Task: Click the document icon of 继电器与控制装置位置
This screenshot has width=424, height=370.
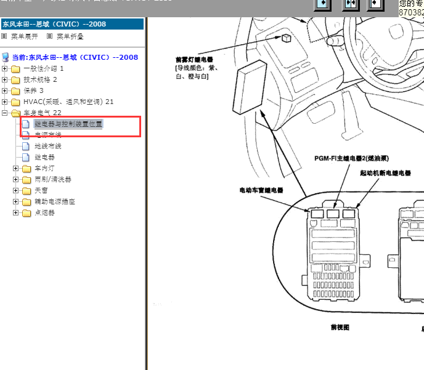Action: [x=26, y=124]
